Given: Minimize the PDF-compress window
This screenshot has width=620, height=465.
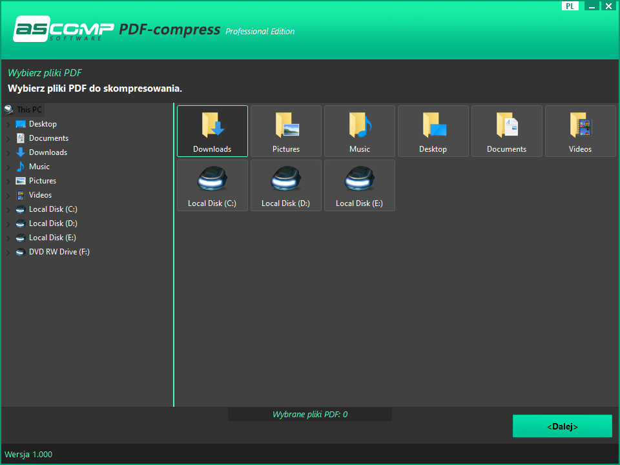Looking at the screenshot, I should point(592,6).
